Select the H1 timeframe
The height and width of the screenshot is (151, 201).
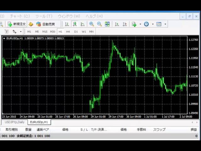point(60,31)
